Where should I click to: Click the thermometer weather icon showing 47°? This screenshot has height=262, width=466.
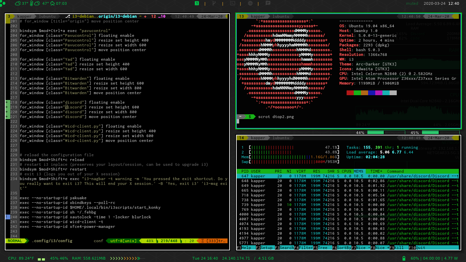coord(31,3)
